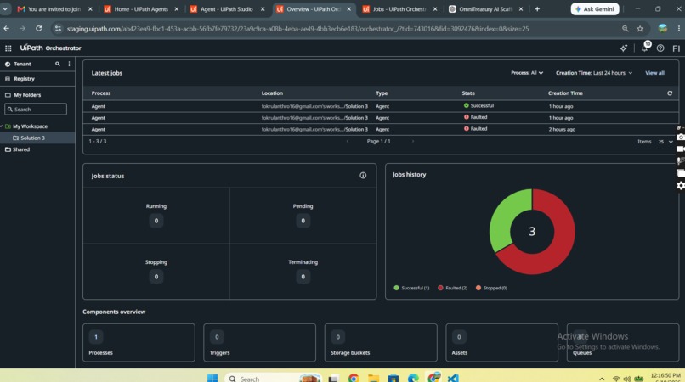Viewport: 685px width, 382px height.
Task: Click the UiPath Orchestrator logo
Action: (51, 48)
